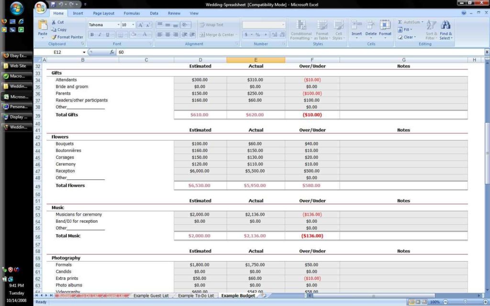Screen dimensions: 490x306
Task: Click the Cut button
Action: click(x=57, y=22)
